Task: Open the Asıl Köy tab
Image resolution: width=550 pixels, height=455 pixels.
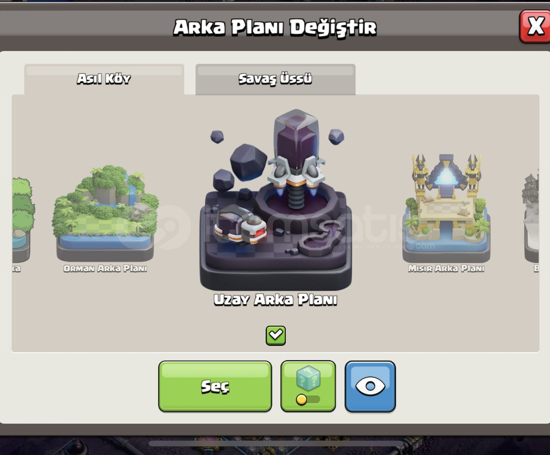Action: [x=104, y=79]
